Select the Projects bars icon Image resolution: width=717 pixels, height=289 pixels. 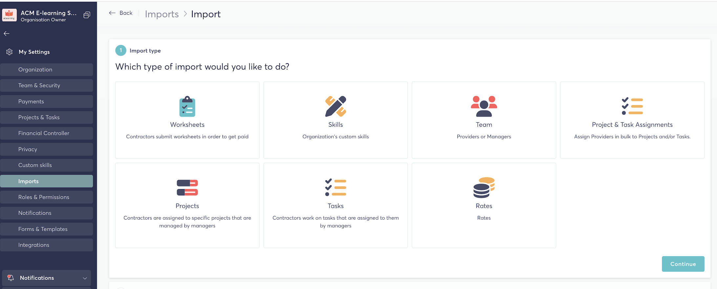[187, 188]
